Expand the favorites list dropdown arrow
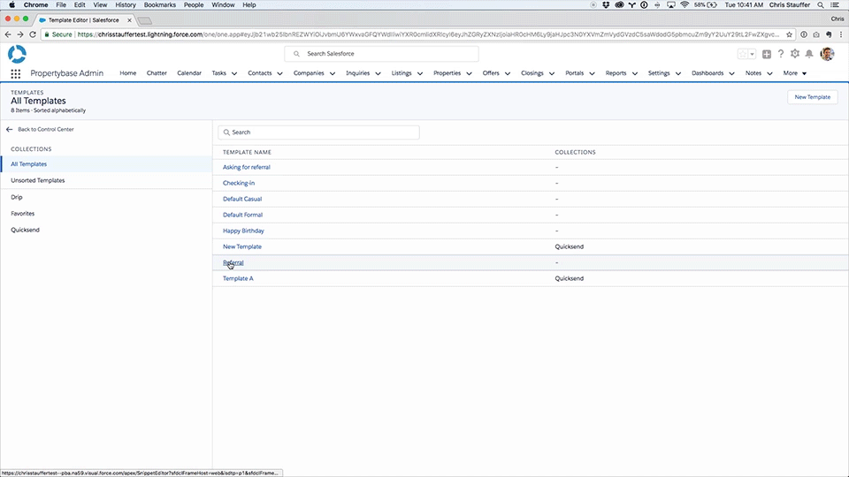 coord(752,54)
